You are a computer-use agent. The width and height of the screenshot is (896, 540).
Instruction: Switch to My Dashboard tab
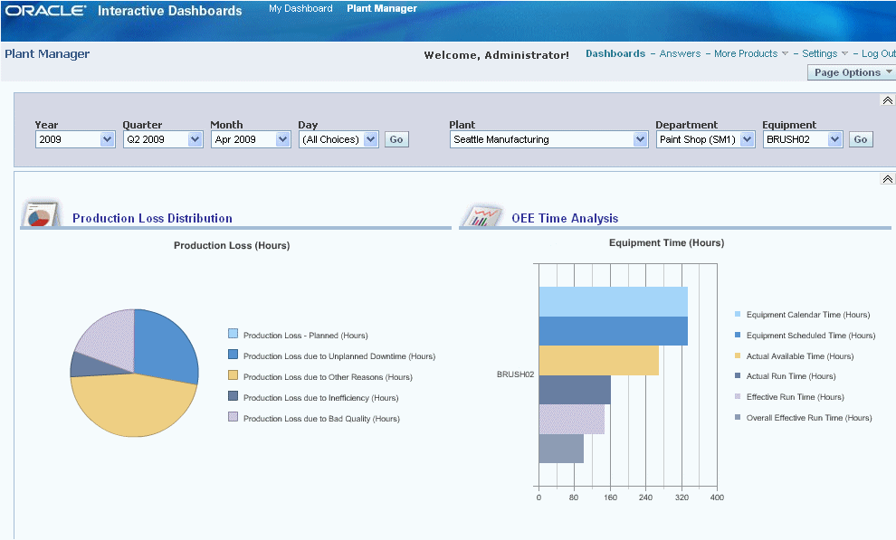click(300, 8)
